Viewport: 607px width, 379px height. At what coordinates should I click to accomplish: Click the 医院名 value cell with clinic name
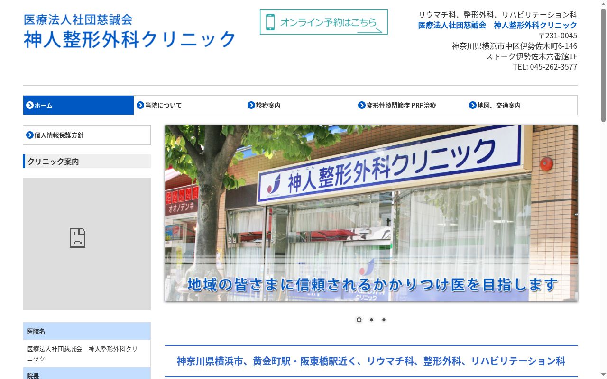point(87,353)
